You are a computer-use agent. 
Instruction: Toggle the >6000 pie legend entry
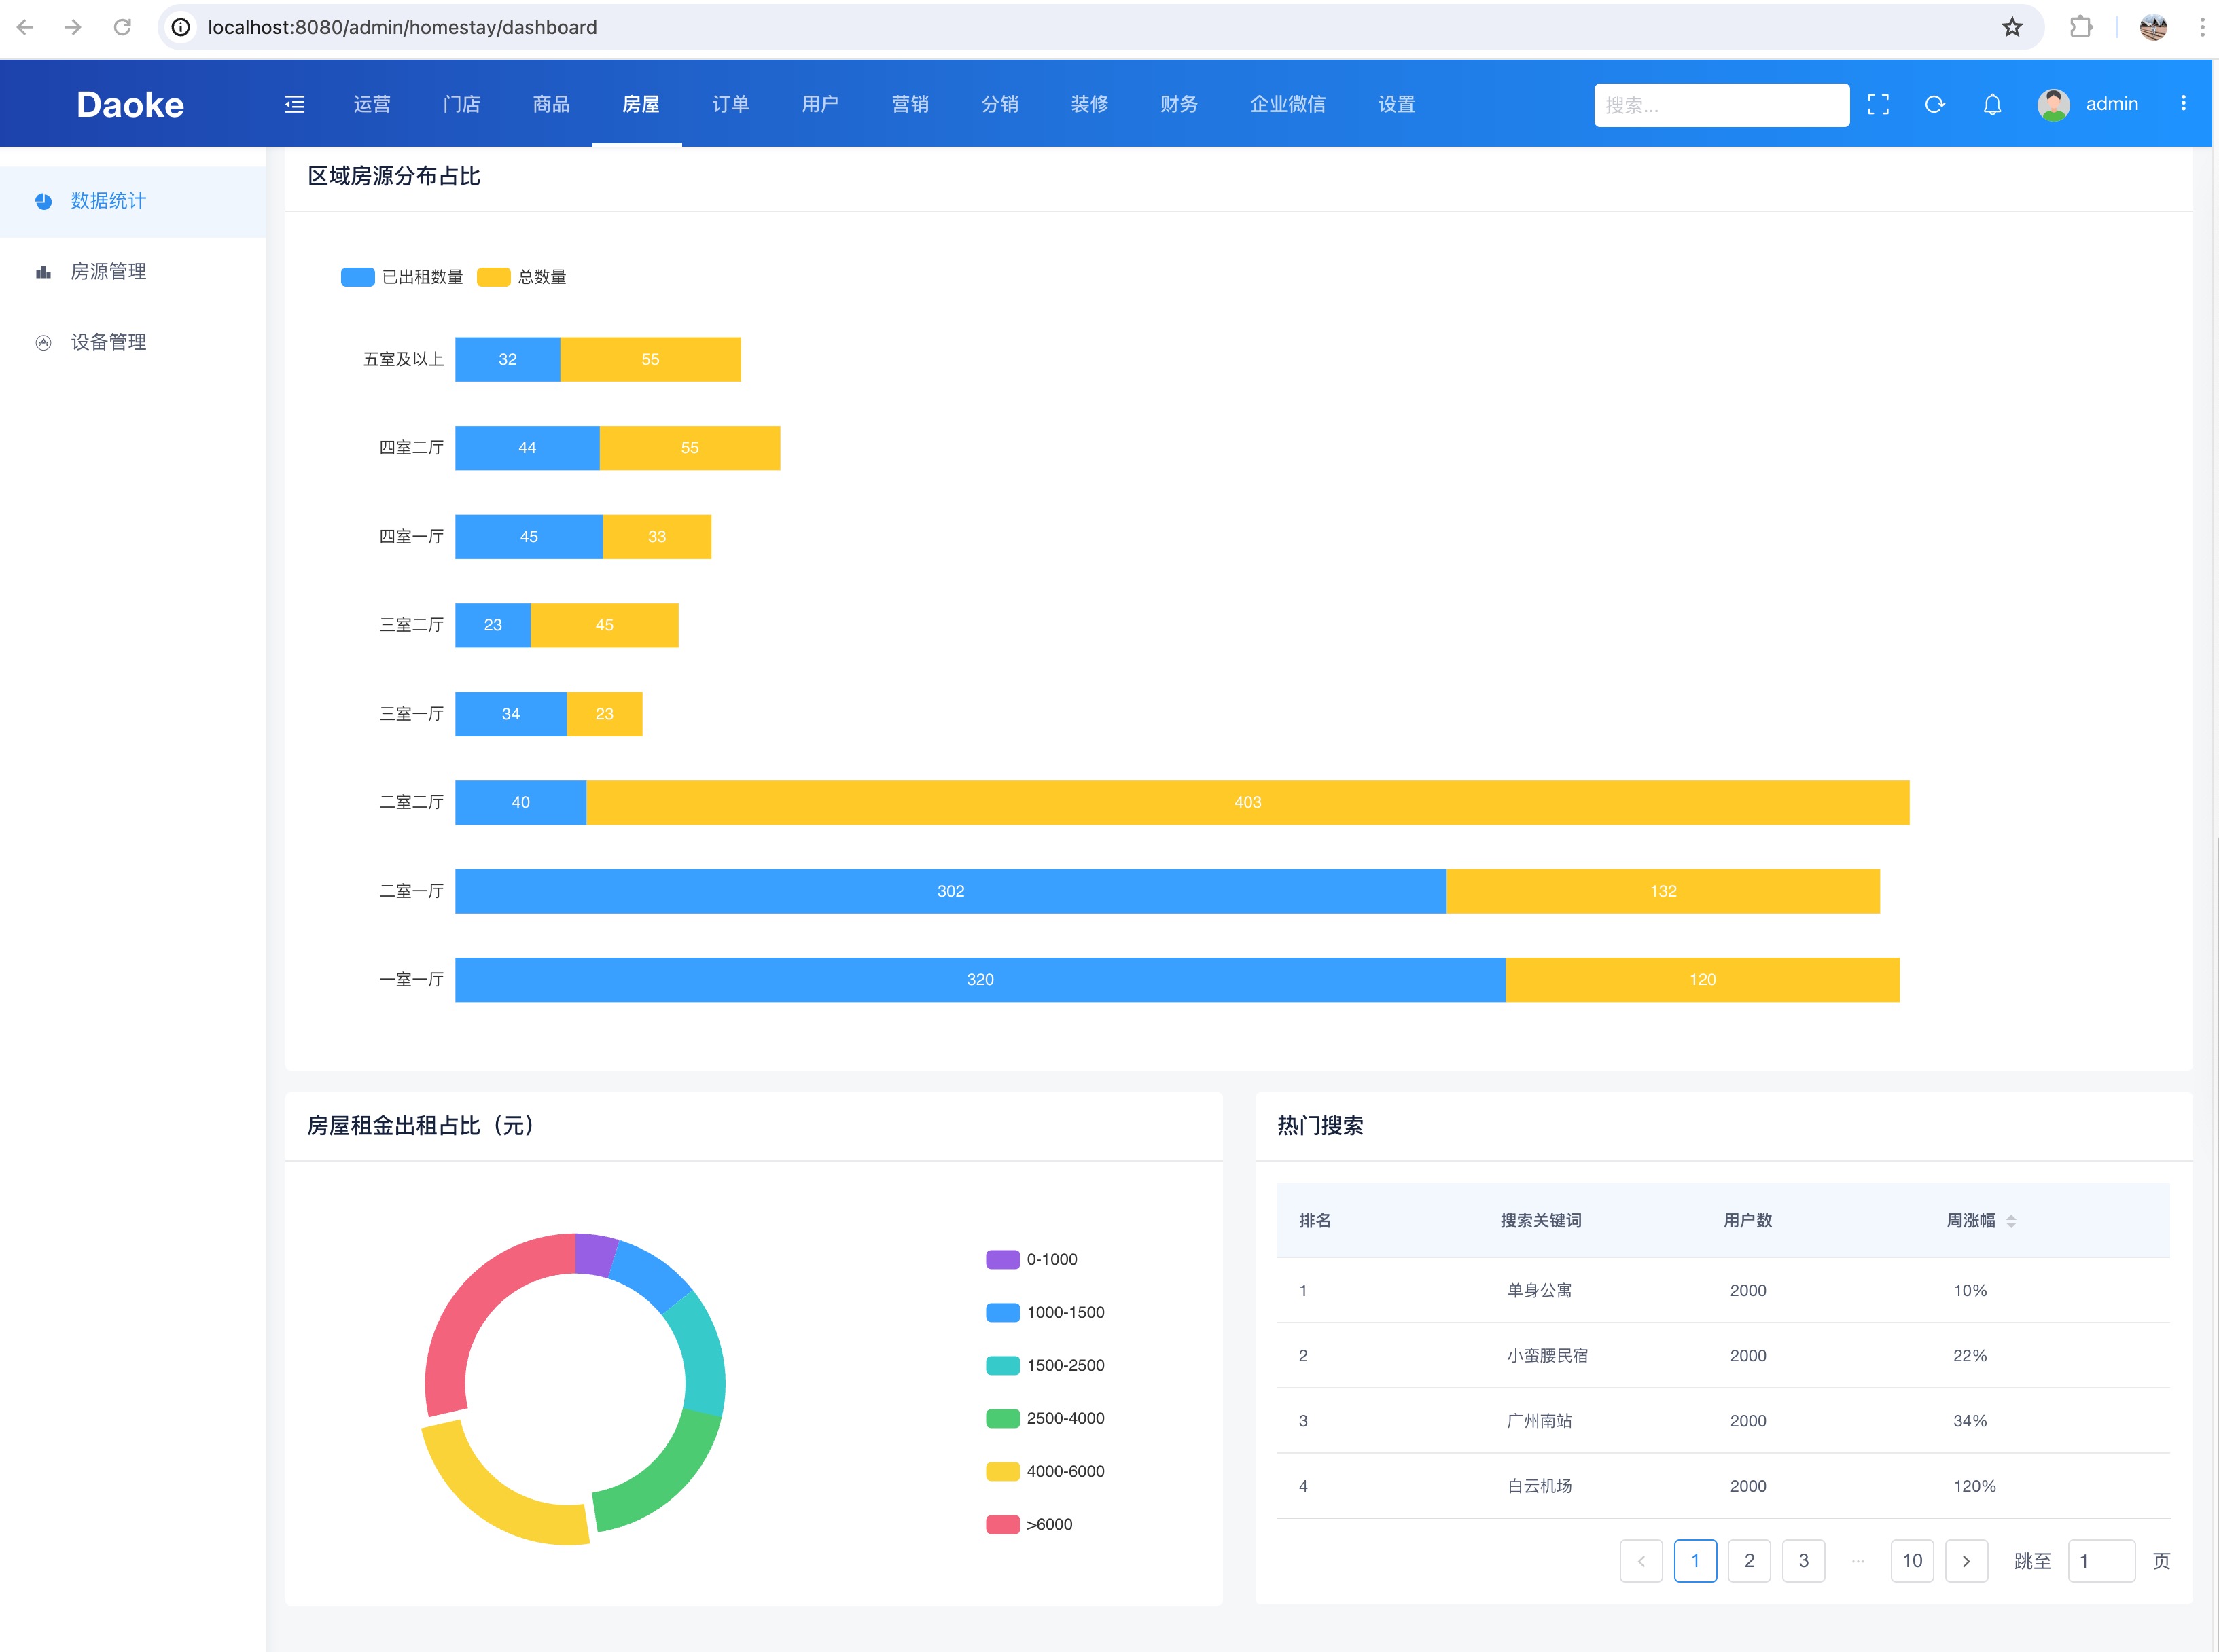pos(1029,1524)
